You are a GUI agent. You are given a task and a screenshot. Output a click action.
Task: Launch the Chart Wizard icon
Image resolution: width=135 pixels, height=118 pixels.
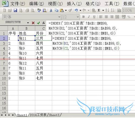pos(119,10)
